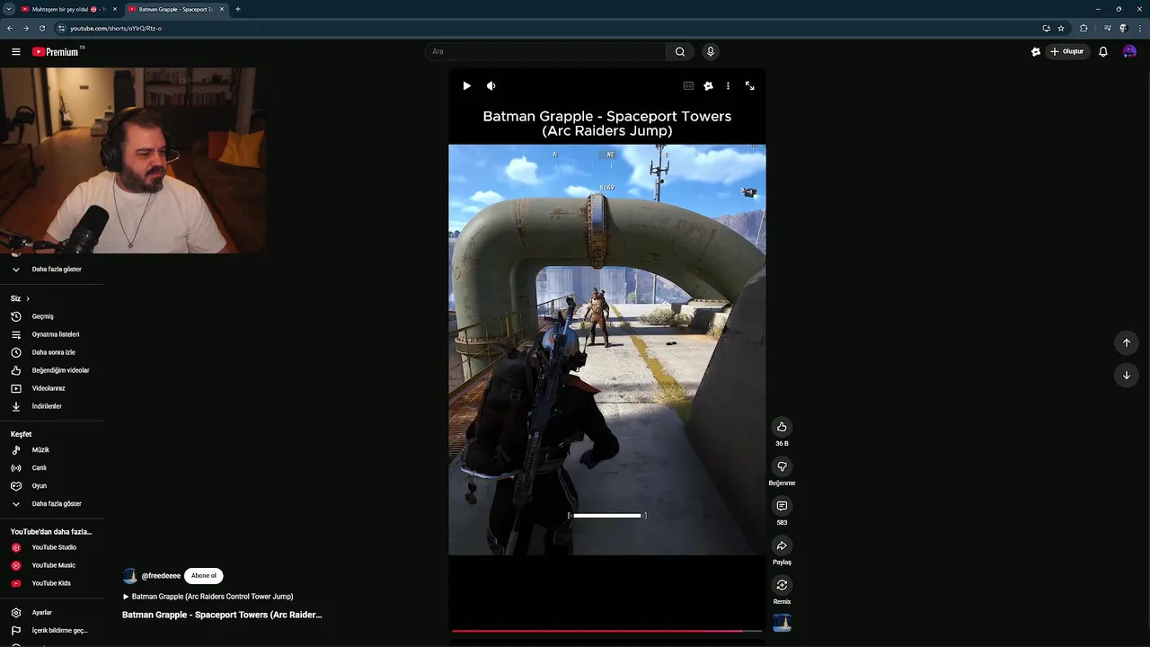The height and width of the screenshot is (647, 1150).
Task: Search by voice with the microphone
Action: click(x=710, y=51)
